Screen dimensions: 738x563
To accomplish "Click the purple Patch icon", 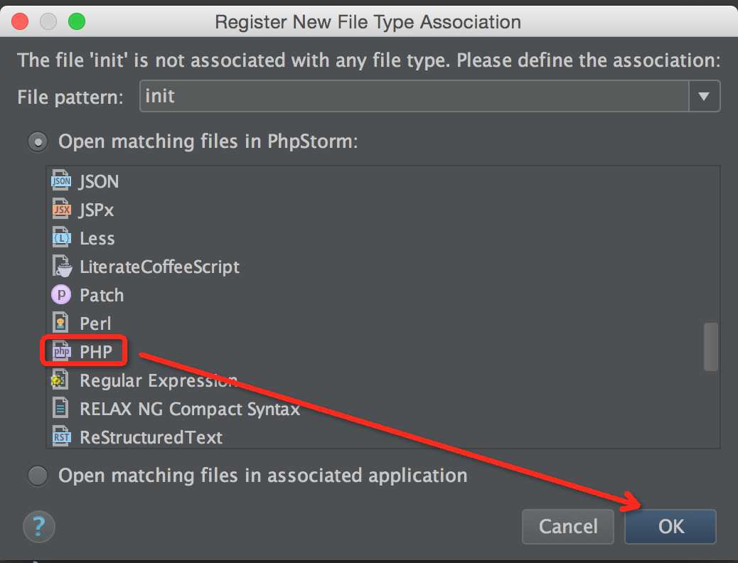I will pos(62,295).
